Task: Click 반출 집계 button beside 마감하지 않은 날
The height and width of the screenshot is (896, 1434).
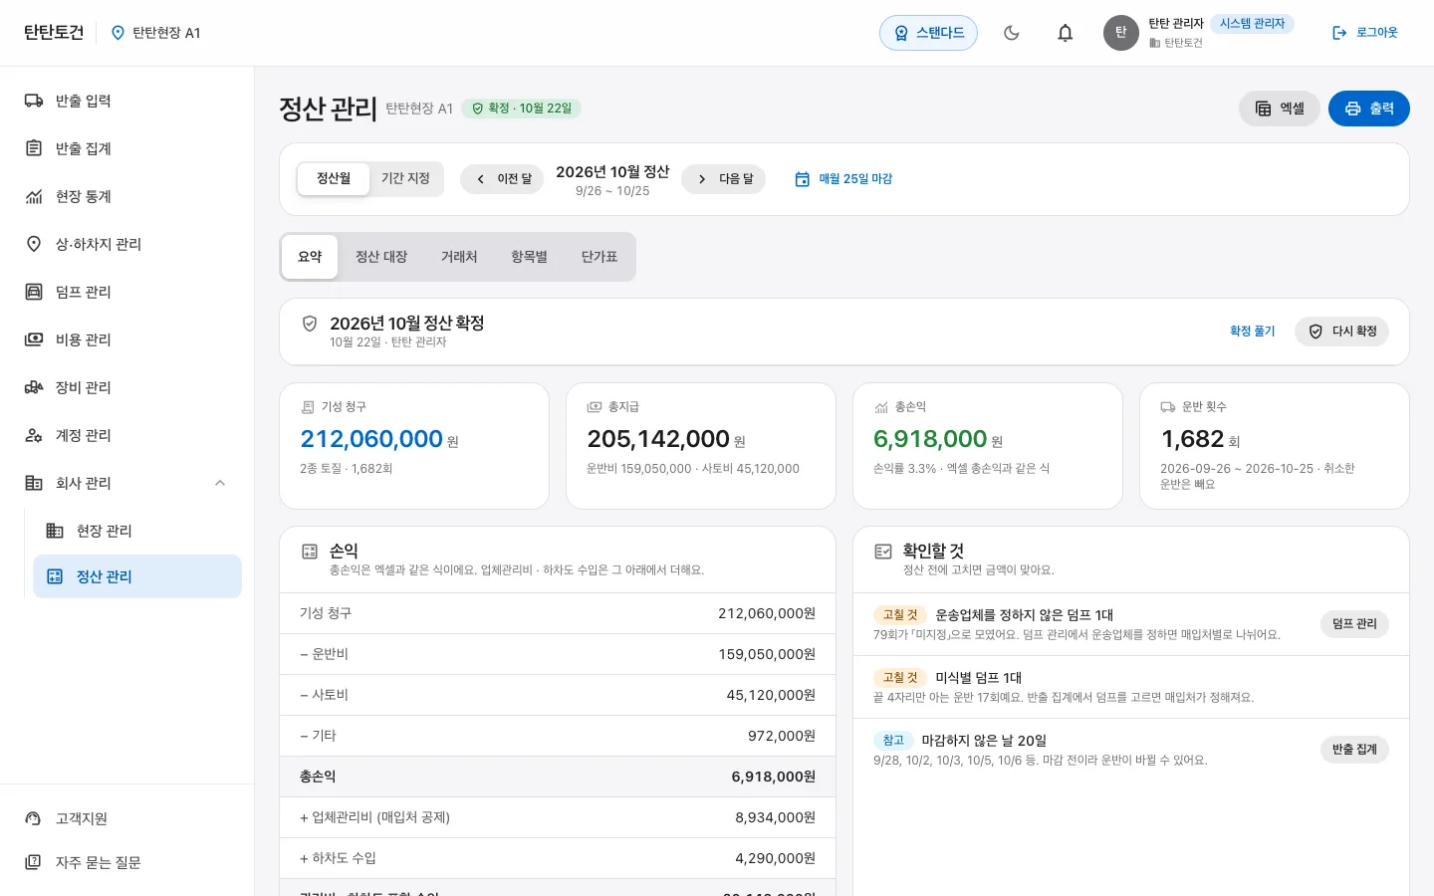Action: click(x=1354, y=750)
